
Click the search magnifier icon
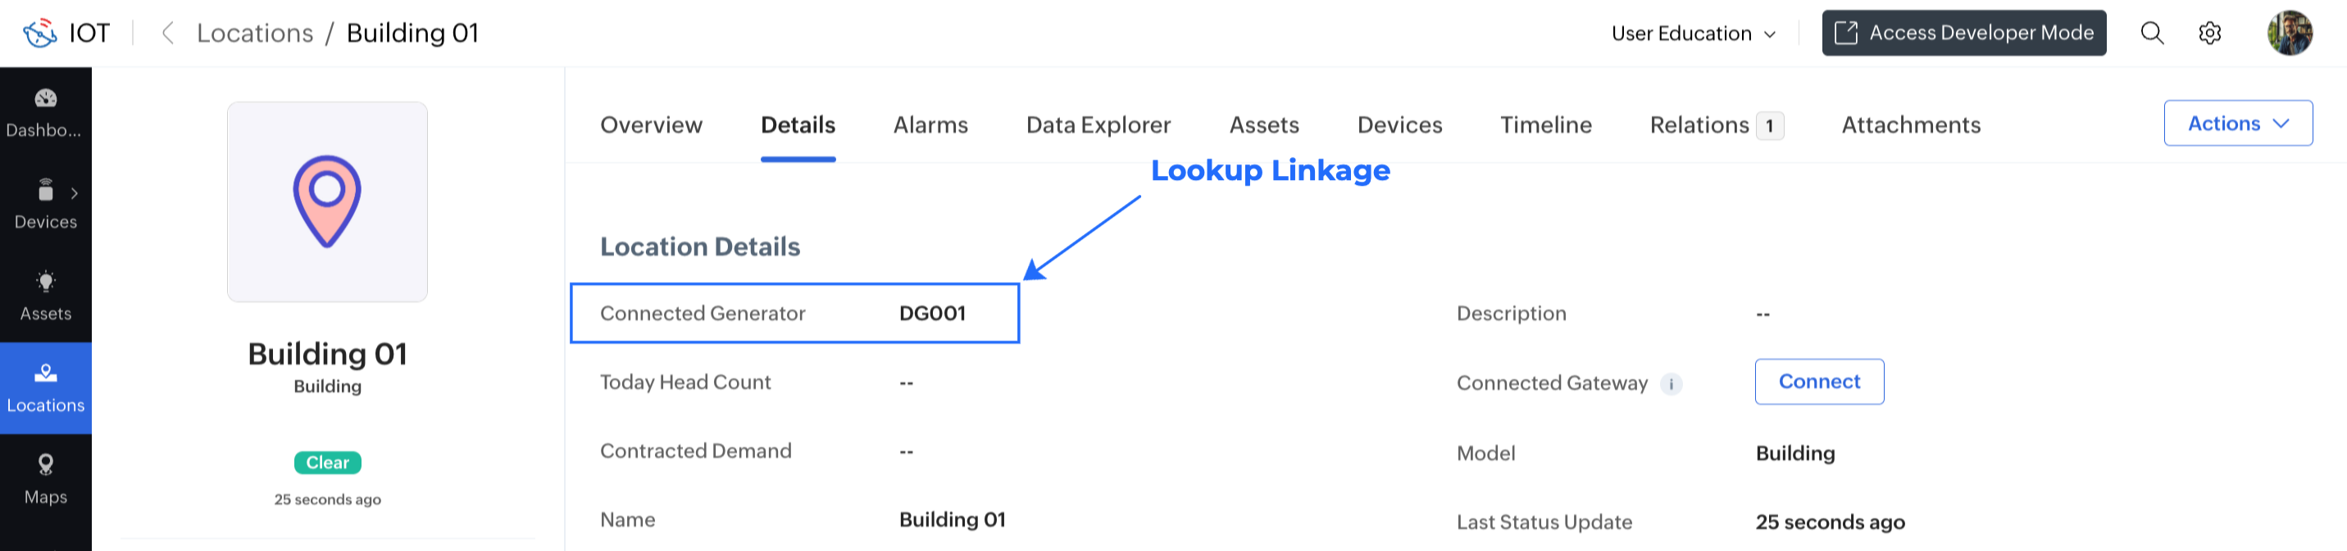pyautogui.click(x=2151, y=34)
